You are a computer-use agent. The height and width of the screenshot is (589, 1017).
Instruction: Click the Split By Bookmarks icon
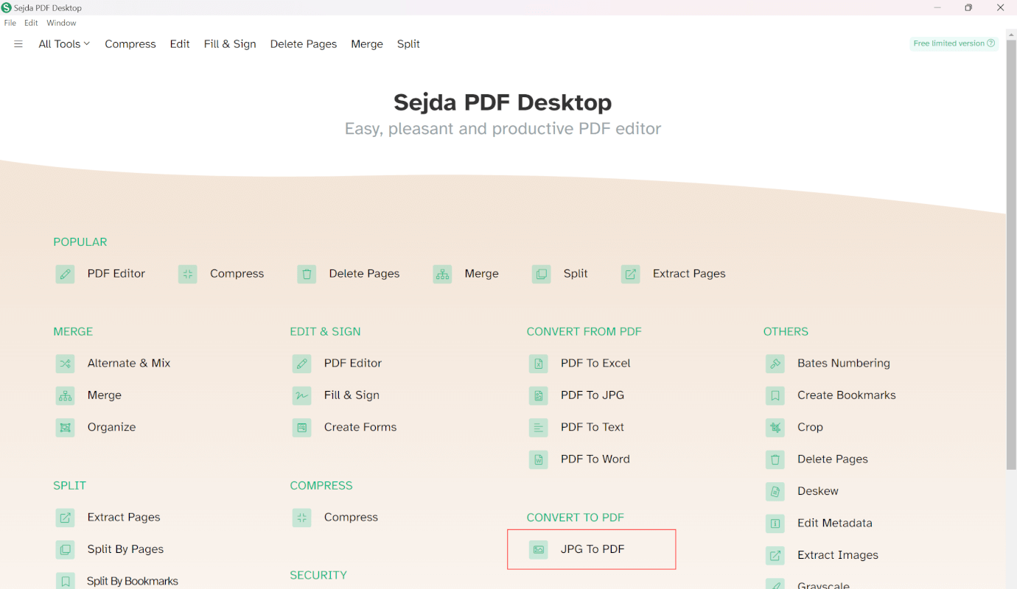[x=66, y=582]
